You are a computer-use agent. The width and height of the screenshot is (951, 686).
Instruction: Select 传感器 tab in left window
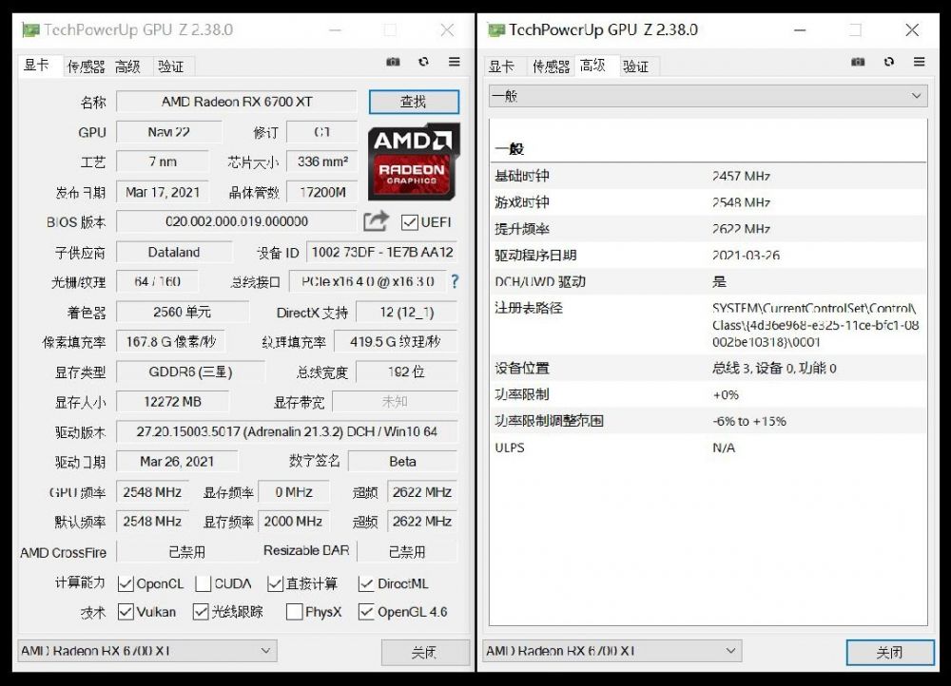[86, 67]
